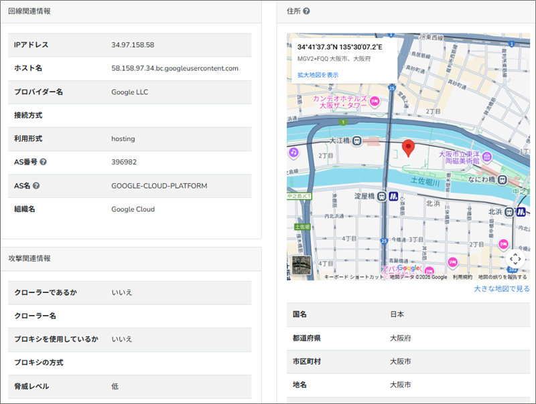
Task: Click the museum icon for 大阪市立東洋陶磁美術館
Action: point(487,157)
